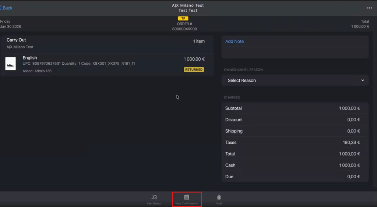Click the Due 0,00 € amount
This screenshot has width=377, height=207.
click(x=353, y=177)
